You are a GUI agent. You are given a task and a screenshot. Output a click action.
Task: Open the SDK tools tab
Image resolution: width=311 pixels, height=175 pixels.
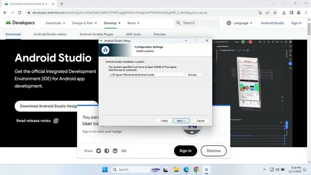[x=133, y=34]
